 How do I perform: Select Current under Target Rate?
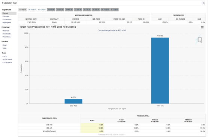(x=9, y=13)
